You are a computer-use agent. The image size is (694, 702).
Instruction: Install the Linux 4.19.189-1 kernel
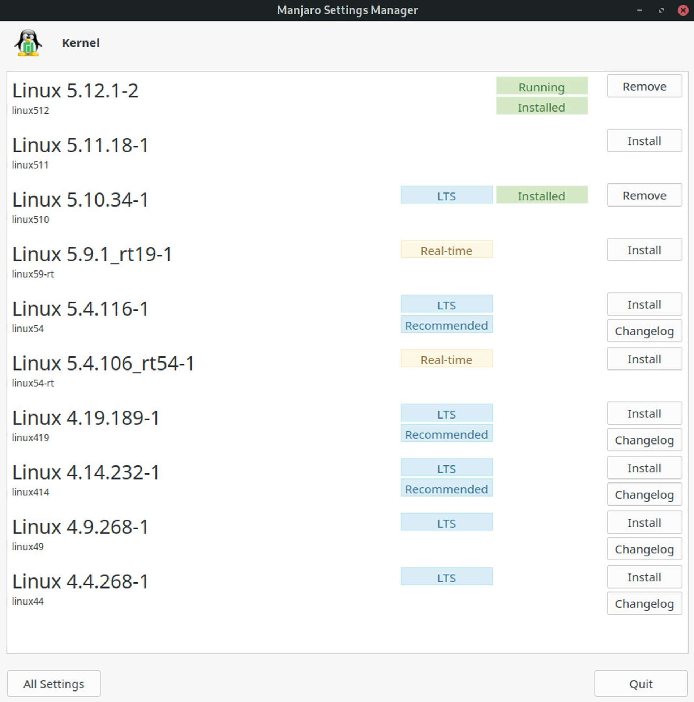(x=644, y=413)
